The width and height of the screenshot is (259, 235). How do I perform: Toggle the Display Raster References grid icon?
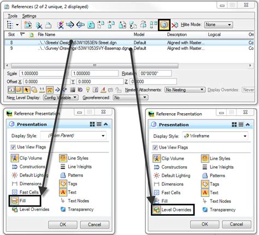click(73, 90)
